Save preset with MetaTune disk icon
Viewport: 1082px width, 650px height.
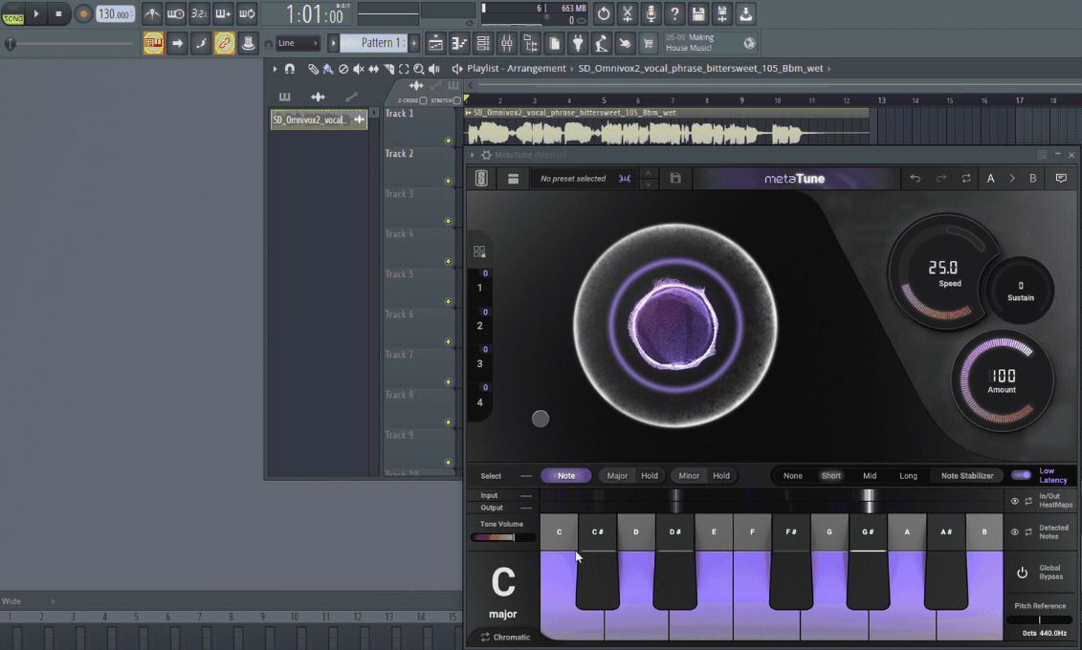pyautogui.click(x=675, y=179)
